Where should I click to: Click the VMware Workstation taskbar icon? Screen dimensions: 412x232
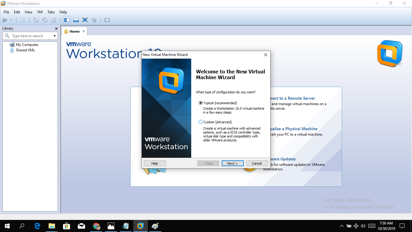click(140, 226)
